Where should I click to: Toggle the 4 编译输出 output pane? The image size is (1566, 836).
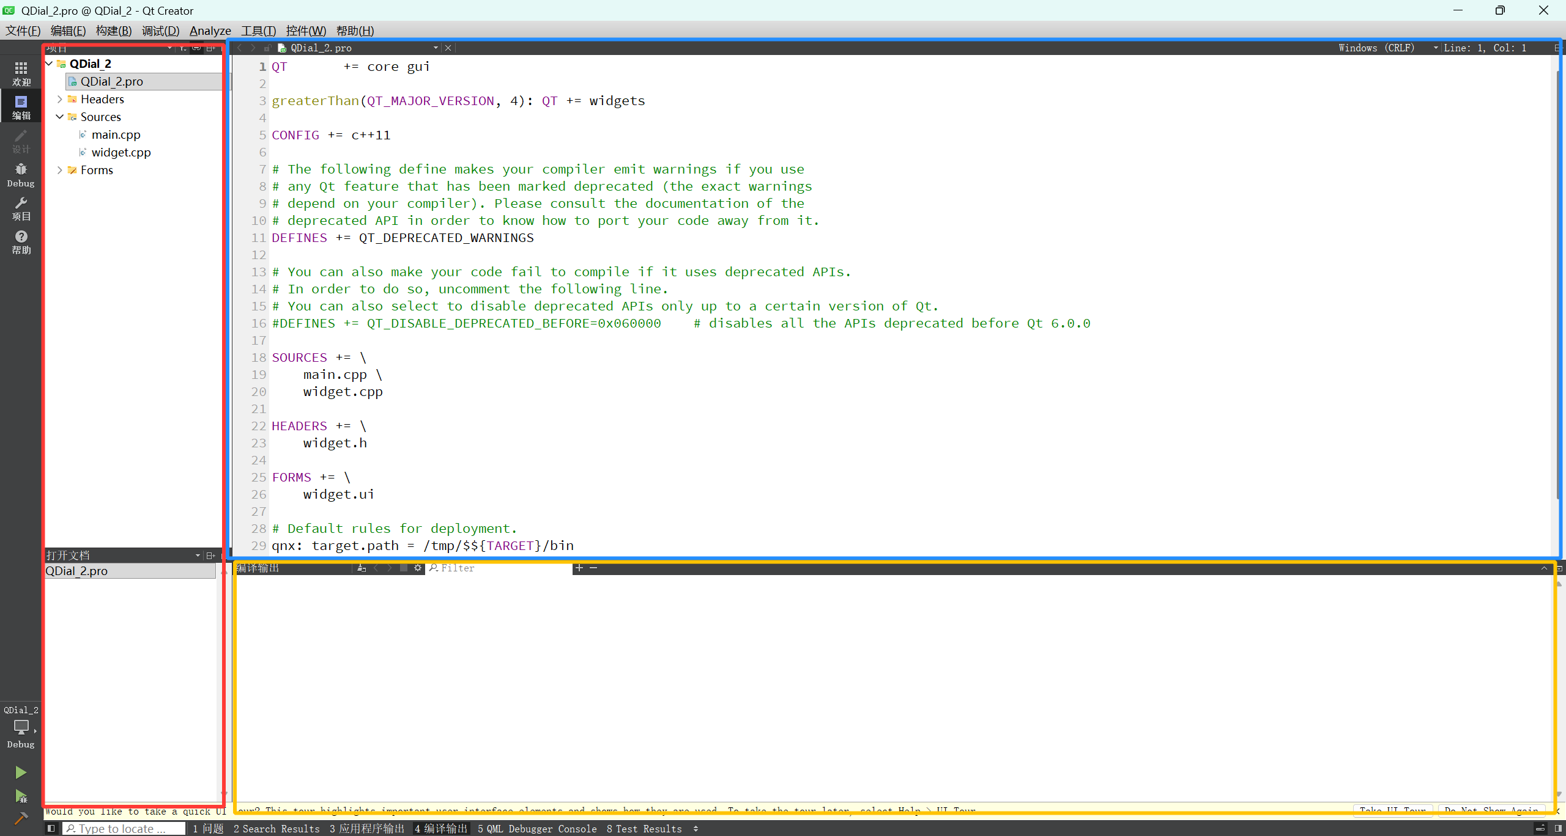click(441, 829)
